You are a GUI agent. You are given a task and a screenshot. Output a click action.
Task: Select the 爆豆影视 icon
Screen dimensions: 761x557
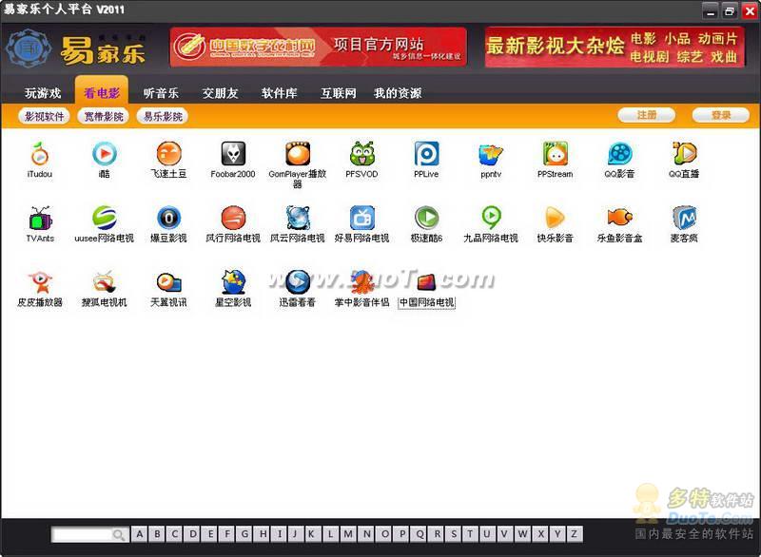pyautogui.click(x=169, y=219)
